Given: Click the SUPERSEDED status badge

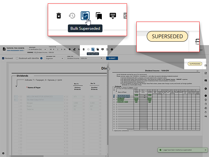Looking at the screenshot, I should click(195, 64).
